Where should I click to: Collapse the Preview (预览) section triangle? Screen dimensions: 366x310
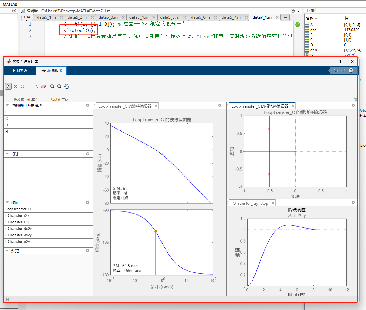point(7,251)
